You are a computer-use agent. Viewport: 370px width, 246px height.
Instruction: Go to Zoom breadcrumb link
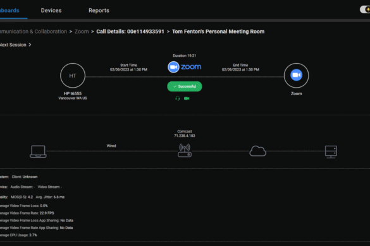(x=82, y=32)
